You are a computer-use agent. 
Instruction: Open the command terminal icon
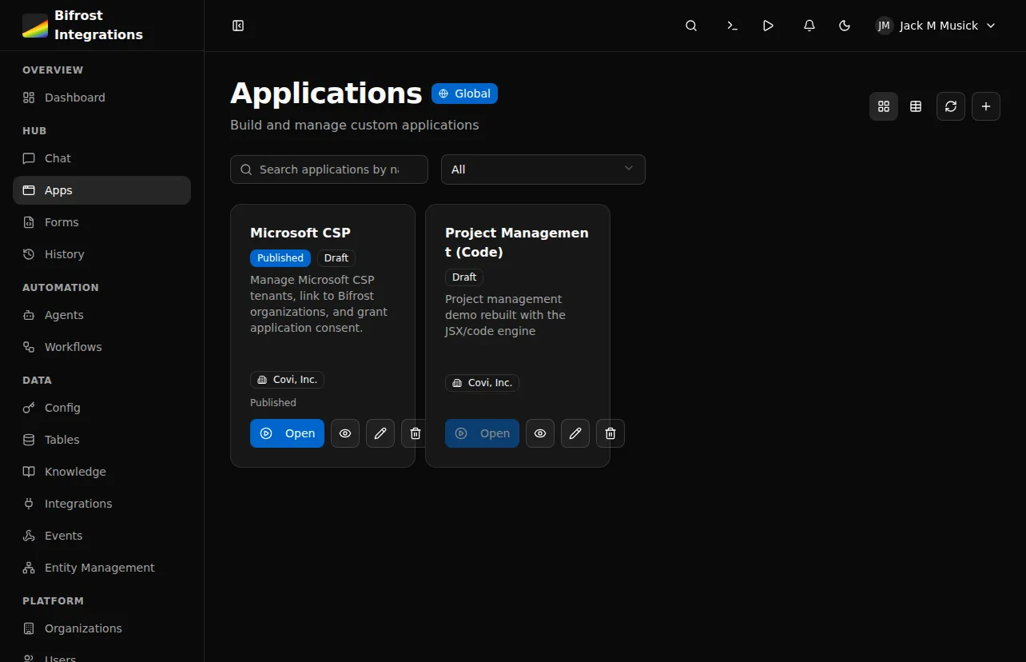pos(732,25)
